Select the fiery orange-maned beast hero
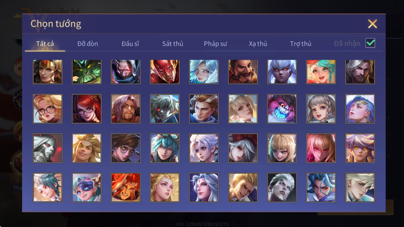The image size is (404, 227). click(126, 187)
